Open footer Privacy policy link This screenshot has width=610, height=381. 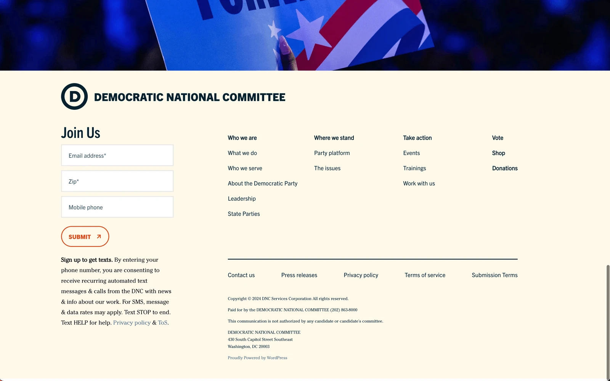[x=361, y=275]
